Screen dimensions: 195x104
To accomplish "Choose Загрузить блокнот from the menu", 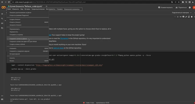I will (28, 25).
